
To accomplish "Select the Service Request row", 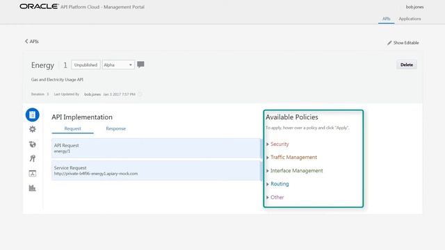I will click(156, 171).
